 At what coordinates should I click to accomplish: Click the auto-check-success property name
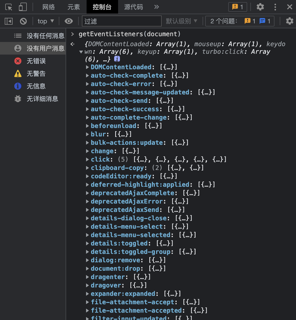125,109
